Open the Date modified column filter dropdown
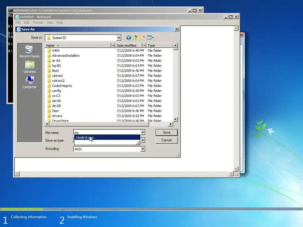 (x=144, y=45)
